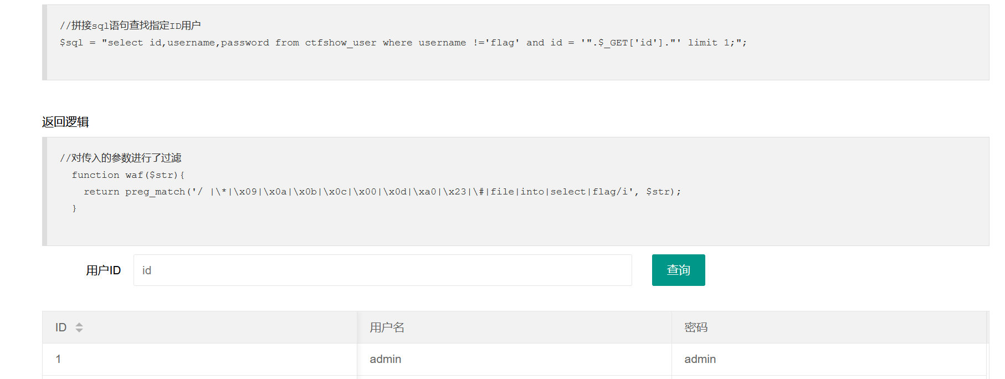The height and width of the screenshot is (379, 1005).
Task: Click the $sql select statement code line
Action: (x=403, y=43)
